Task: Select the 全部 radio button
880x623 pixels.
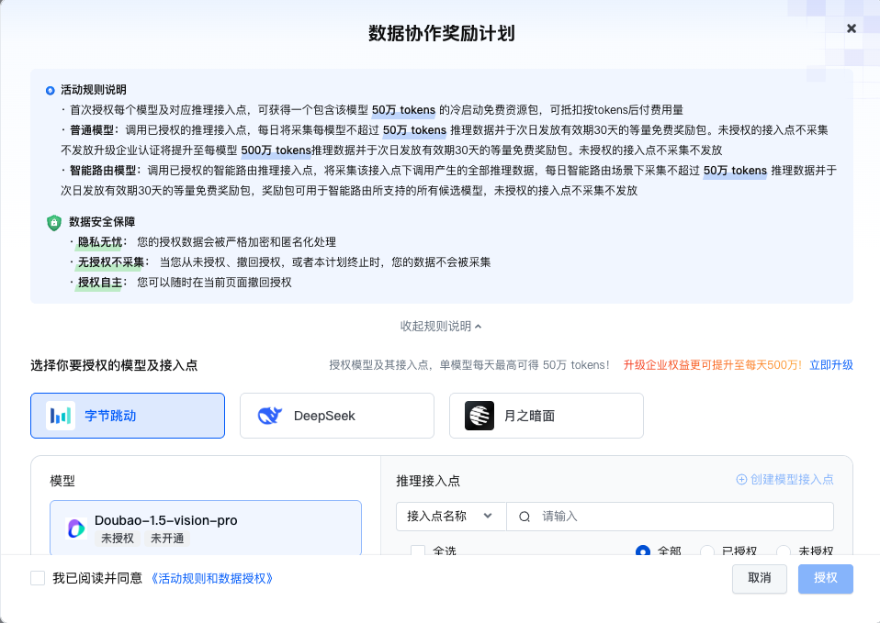Action: [x=643, y=551]
